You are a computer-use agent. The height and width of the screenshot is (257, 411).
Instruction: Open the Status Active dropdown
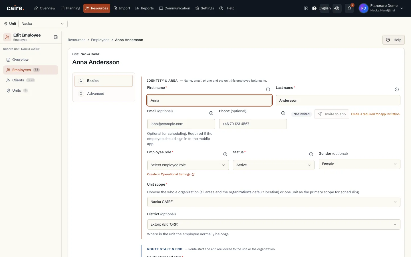point(273,165)
